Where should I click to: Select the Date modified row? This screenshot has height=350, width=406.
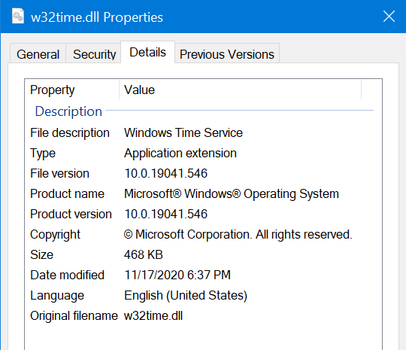click(x=203, y=275)
